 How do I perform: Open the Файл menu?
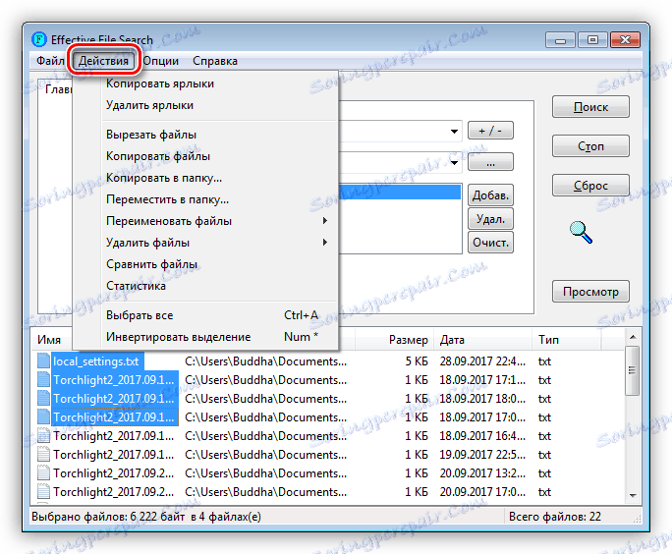coord(50,61)
